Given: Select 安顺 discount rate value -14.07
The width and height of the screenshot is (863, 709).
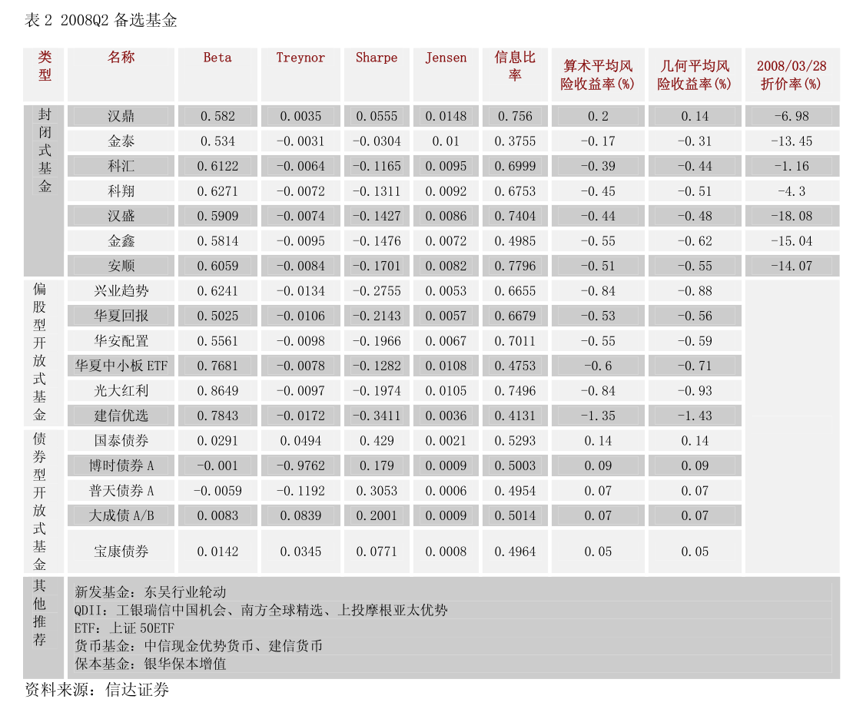Looking at the screenshot, I should click(x=792, y=265).
